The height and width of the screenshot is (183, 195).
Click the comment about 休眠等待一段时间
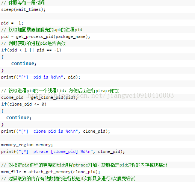coord(23,3)
